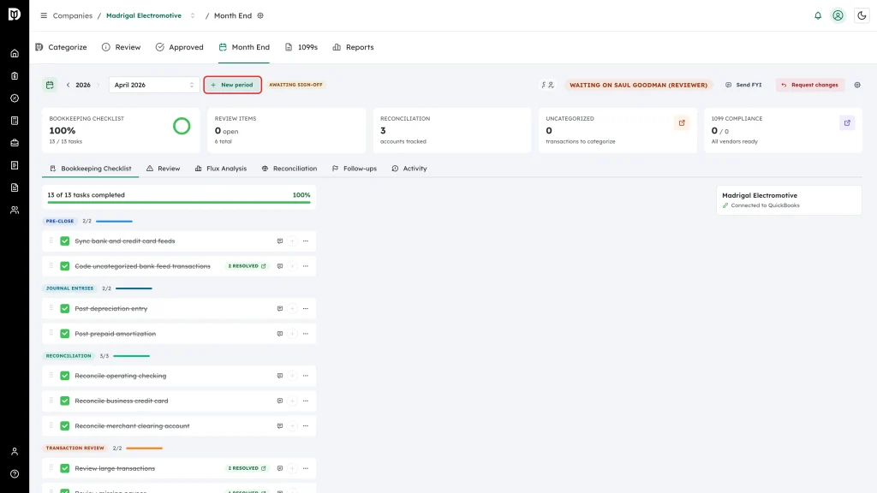Uncheck Reconcile merchant clearing account

click(x=65, y=426)
